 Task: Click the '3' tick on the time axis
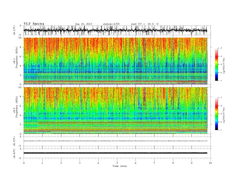[x=80, y=163]
